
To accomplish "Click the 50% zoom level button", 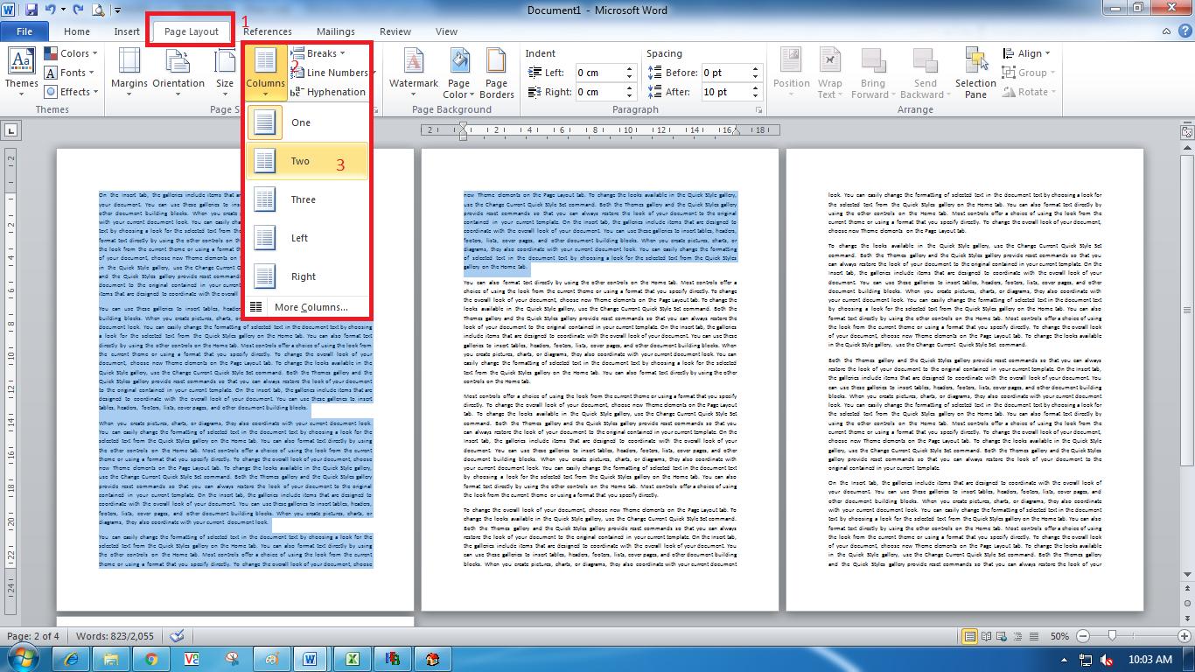I will click(x=1059, y=636).
